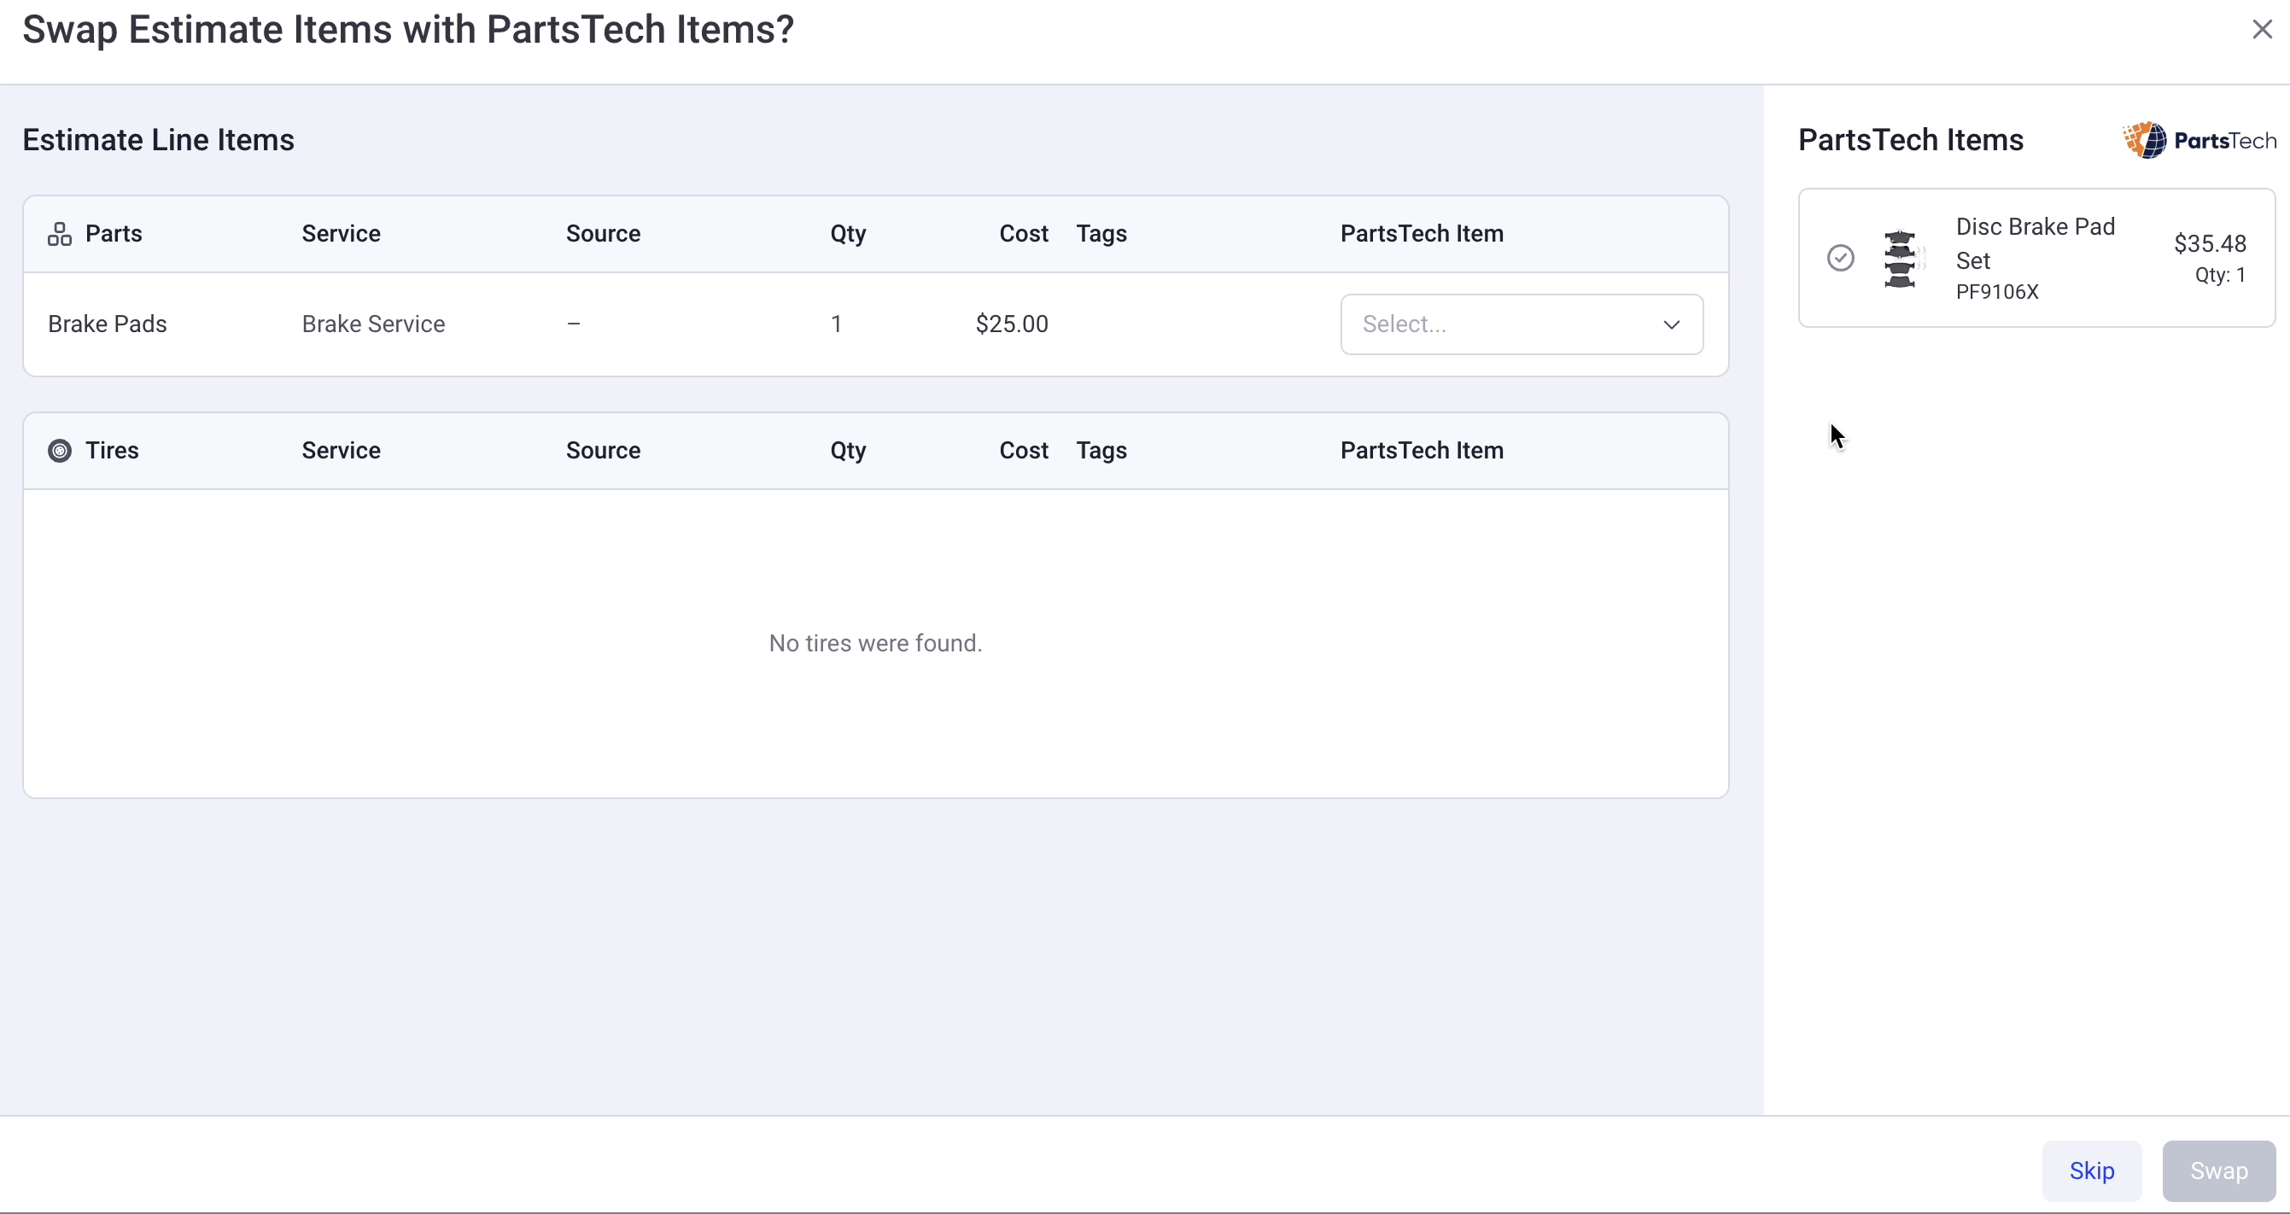Screen dimensions: 2290x1214
Task: Open the PartsTech Item Select dropdown
Action: (1521, 324)
